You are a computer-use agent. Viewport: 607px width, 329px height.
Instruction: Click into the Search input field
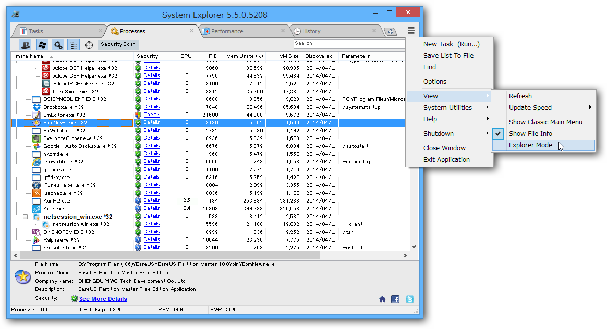pos(349,44)
